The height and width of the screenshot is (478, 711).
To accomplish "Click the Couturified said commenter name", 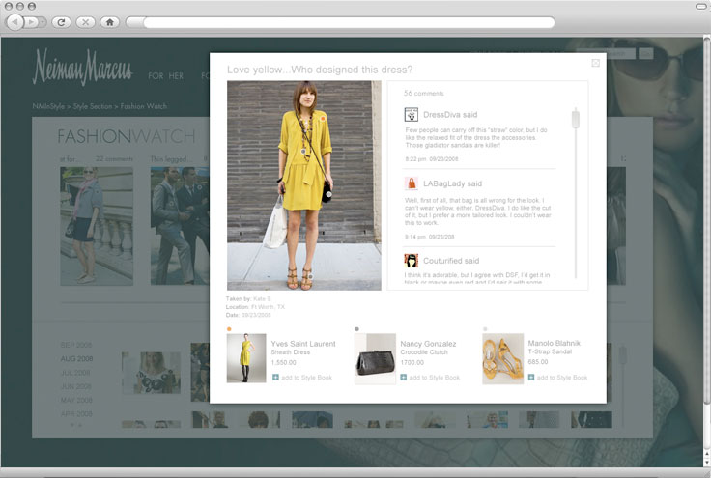I will pyautogui.click(x=451, y=261).
